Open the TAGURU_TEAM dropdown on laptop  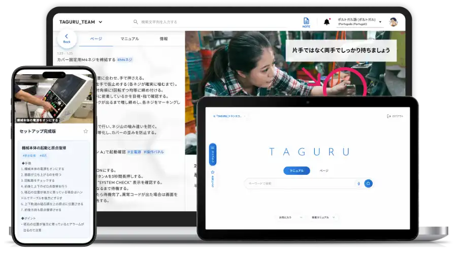[81, 22]
